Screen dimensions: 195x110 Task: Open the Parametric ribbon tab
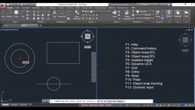tap(36, 8)
